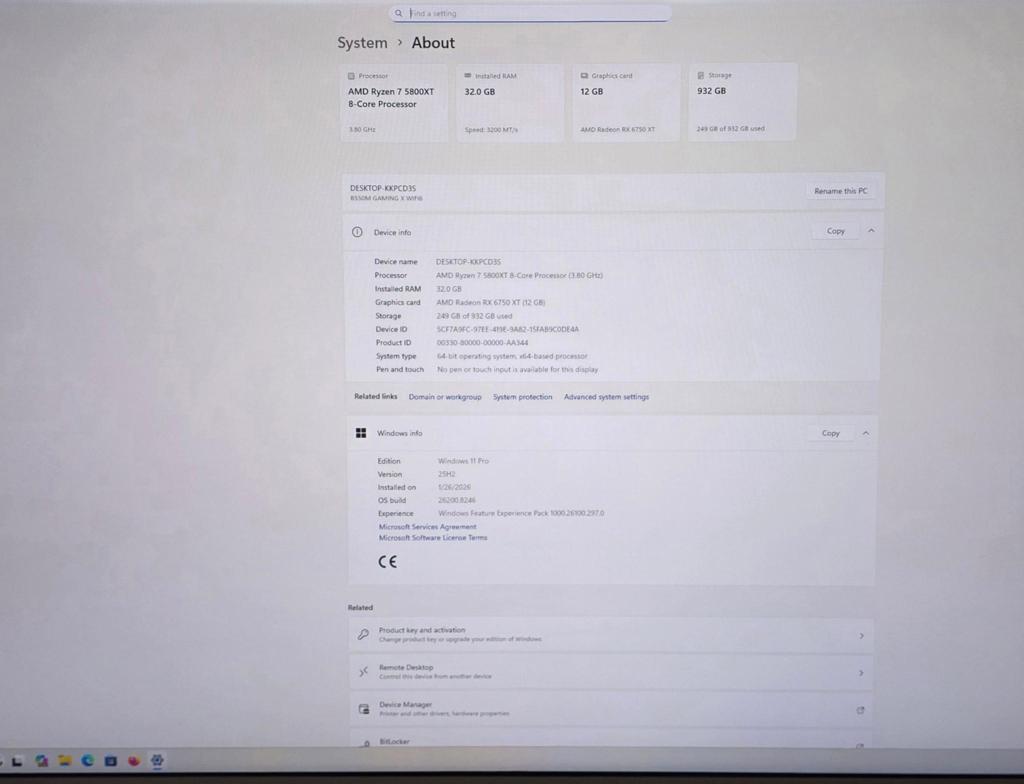Click the B550M GAMING X WIFI6 motherboard text
The image size is (1024, 784).
point(386,198)
